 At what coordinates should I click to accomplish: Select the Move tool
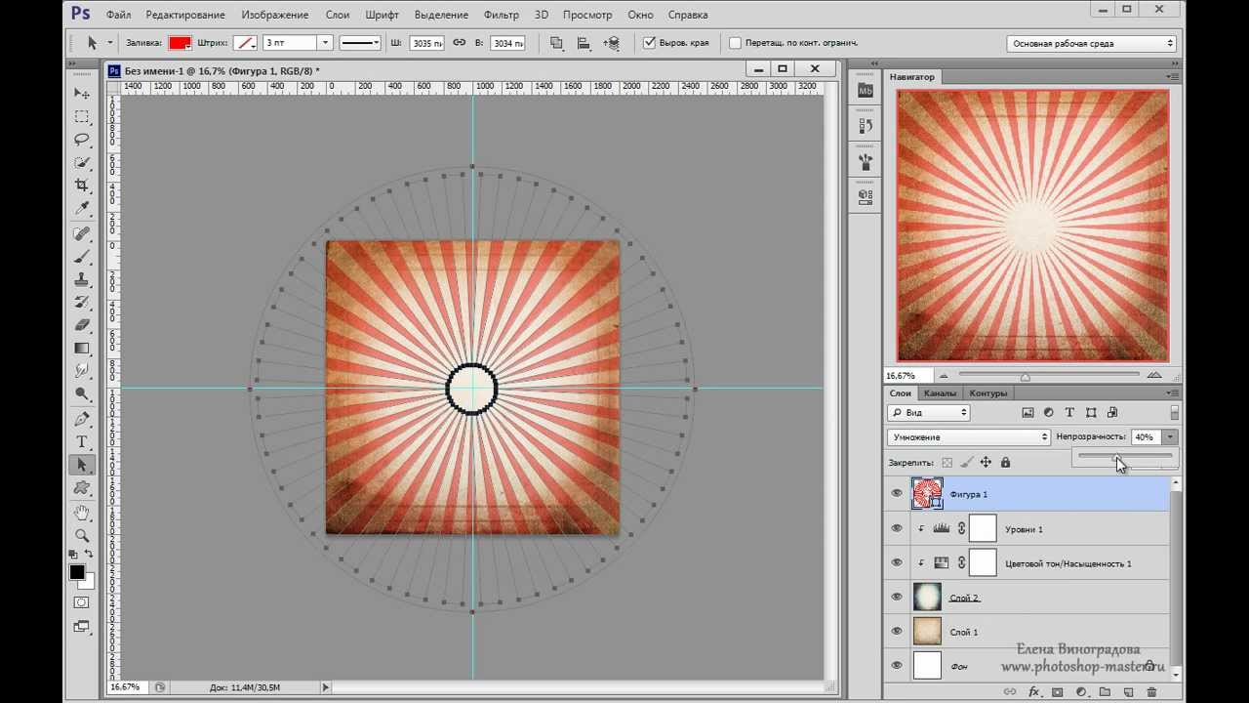[x=82, y=94]
